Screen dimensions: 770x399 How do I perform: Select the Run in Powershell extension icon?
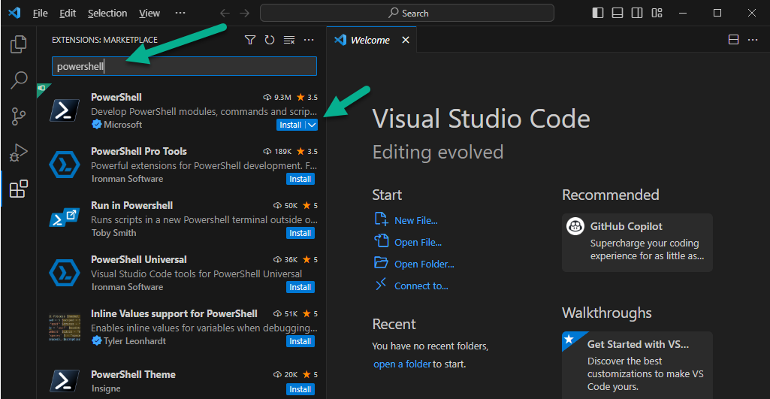coord(65,219)
